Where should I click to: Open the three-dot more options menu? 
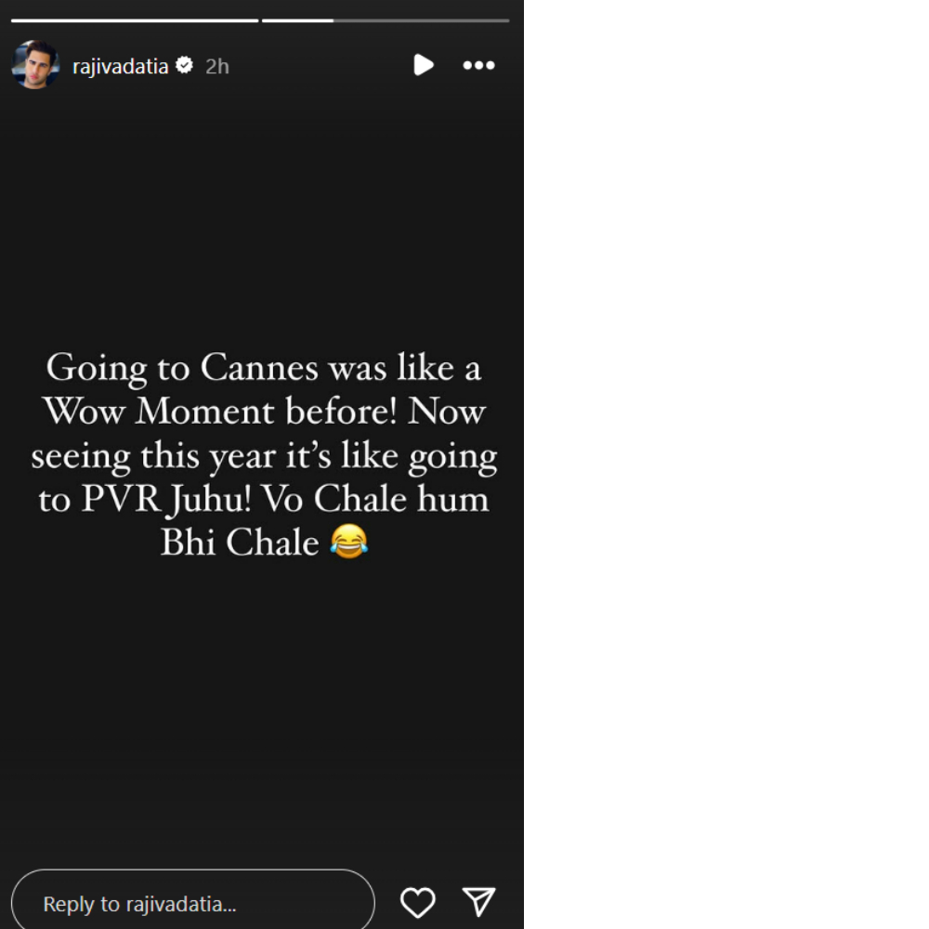[478, 65]
